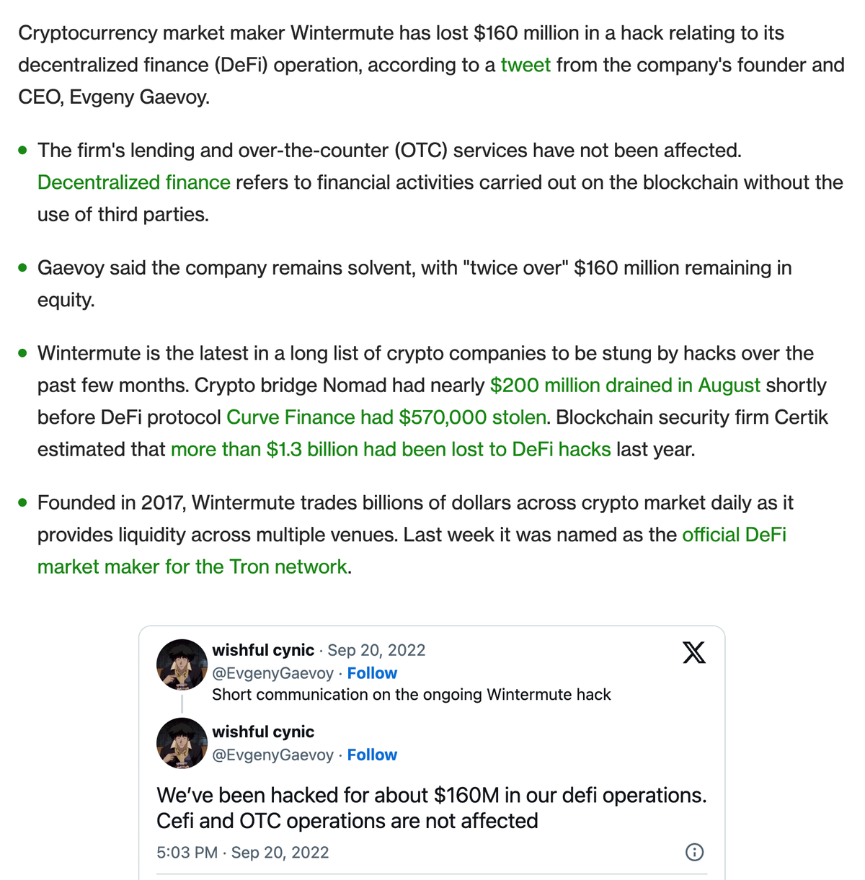This screenshot has height=880, width=865.
Task: Open the X logo in the embedded tweet
Action: (693, 652)
